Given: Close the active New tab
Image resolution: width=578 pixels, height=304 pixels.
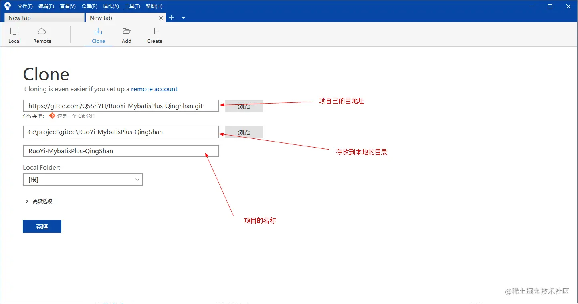Looking at the screenshot, I should click(x=161, y=18).
